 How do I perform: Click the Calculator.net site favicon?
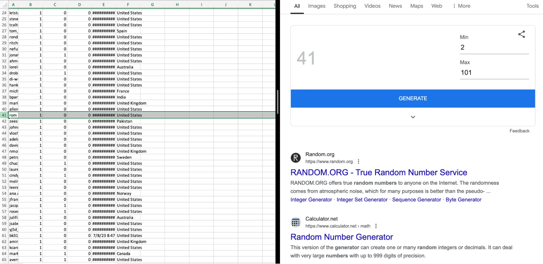[296, 222]
